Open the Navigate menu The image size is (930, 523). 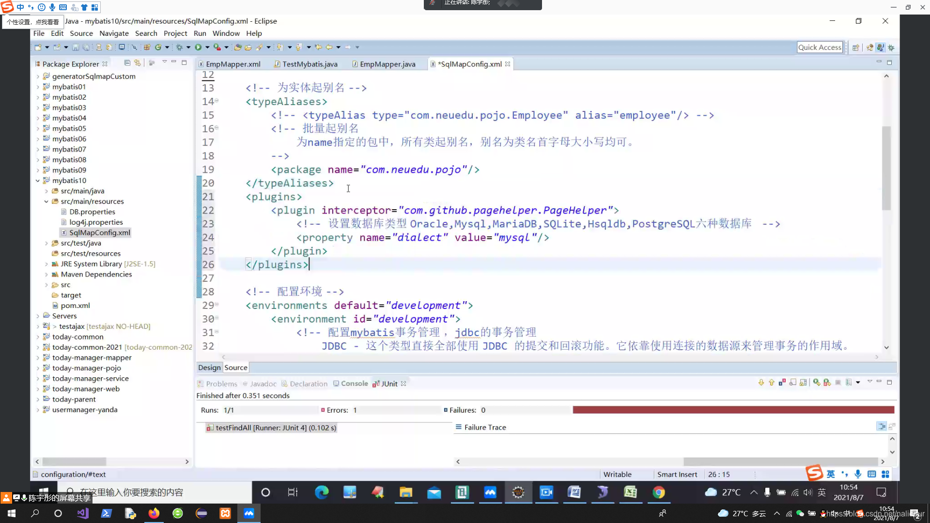(x=114, y=33)
